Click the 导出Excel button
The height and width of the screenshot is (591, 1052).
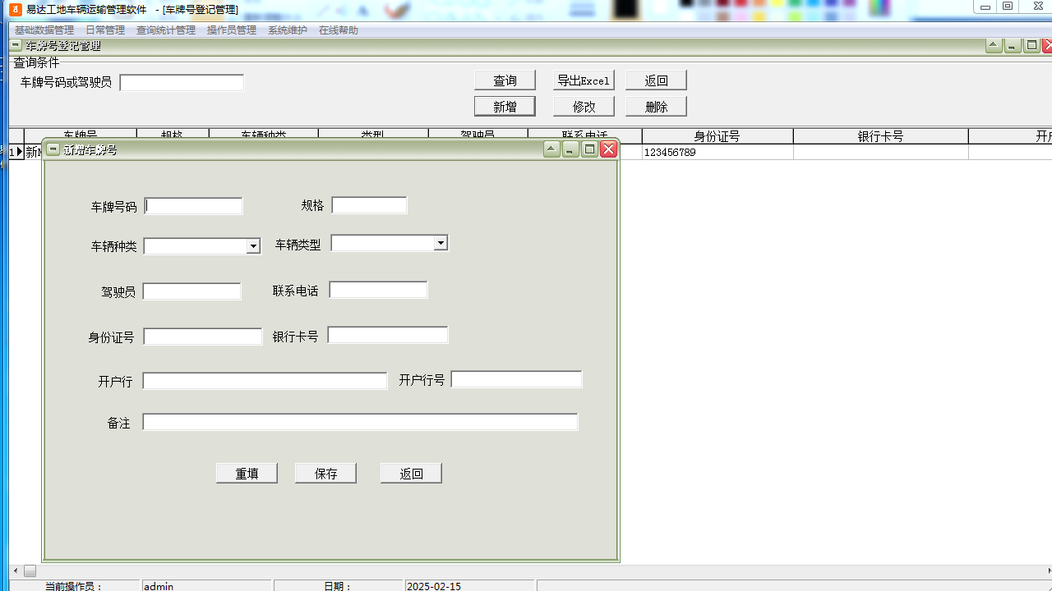(584, 80)
